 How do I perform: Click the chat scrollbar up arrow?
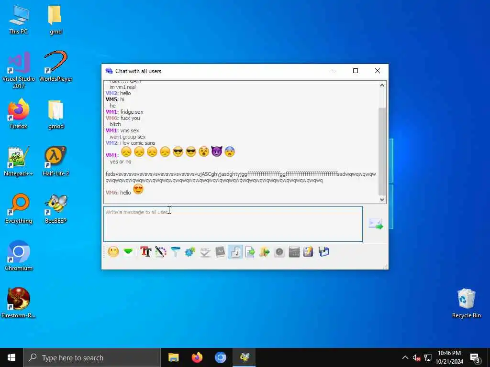(x=382, y=85)
